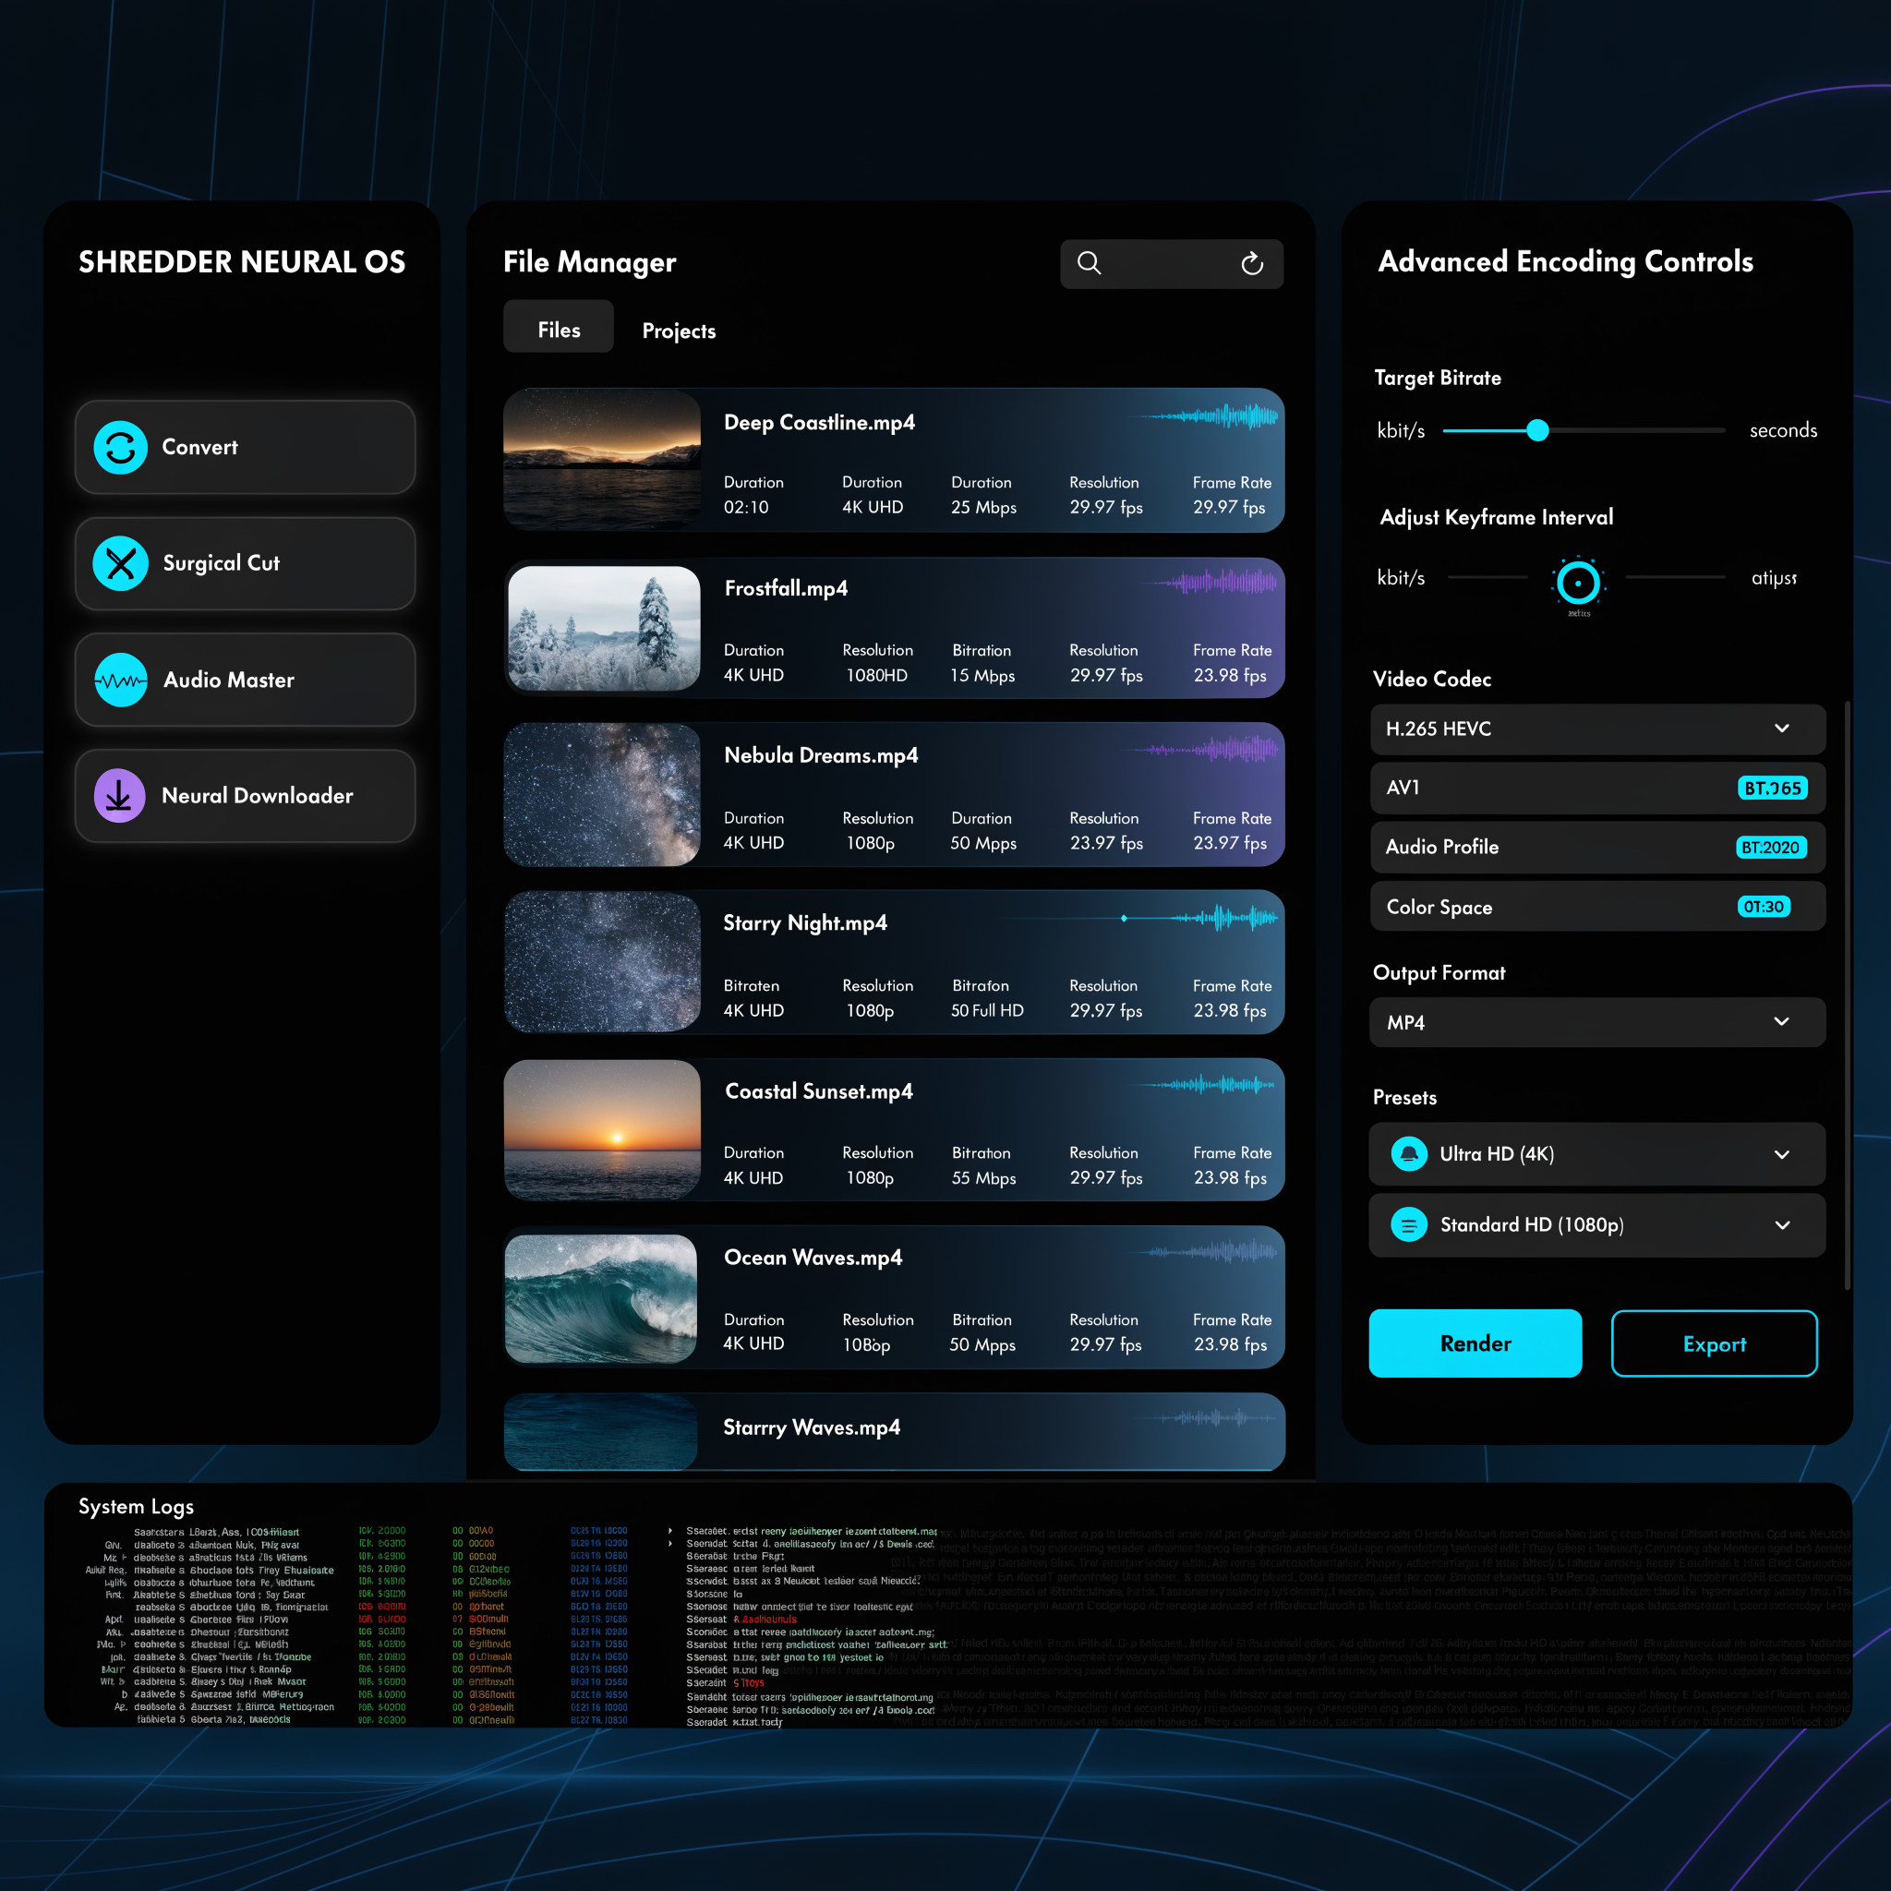Image resolution: width=1891 pixels, height=1891 pixels.
Task: Open the H.265 HEVC codec dropdown
Action: tap(1781, 729)
